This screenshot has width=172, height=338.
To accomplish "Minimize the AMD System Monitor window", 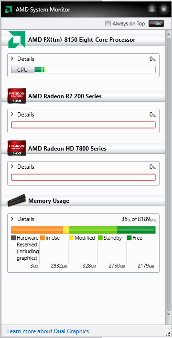I will (152, 10).
